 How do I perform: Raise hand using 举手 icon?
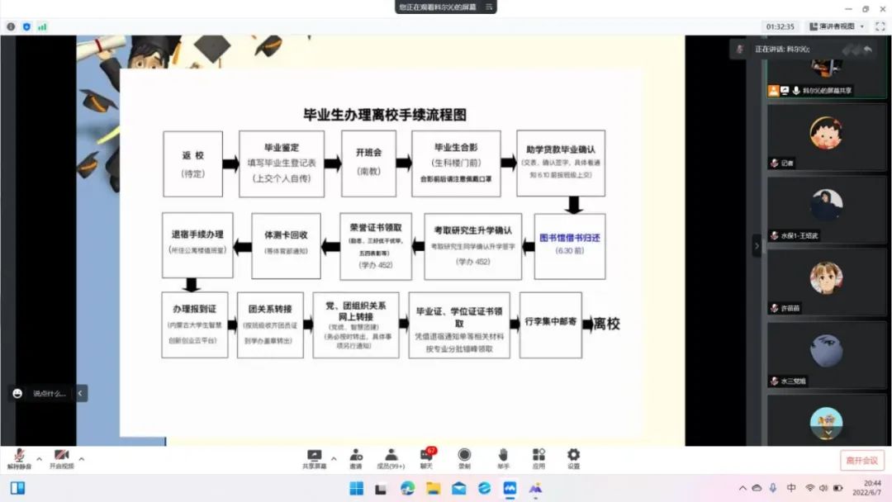tap(503, 458)
